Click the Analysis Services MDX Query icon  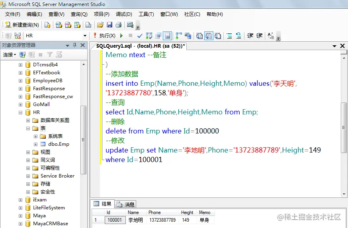coord(59,25)
